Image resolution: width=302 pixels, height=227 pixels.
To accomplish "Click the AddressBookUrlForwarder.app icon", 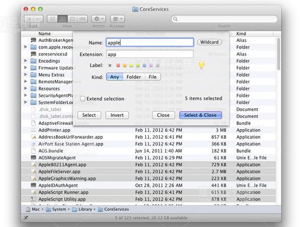I will 34,137.
